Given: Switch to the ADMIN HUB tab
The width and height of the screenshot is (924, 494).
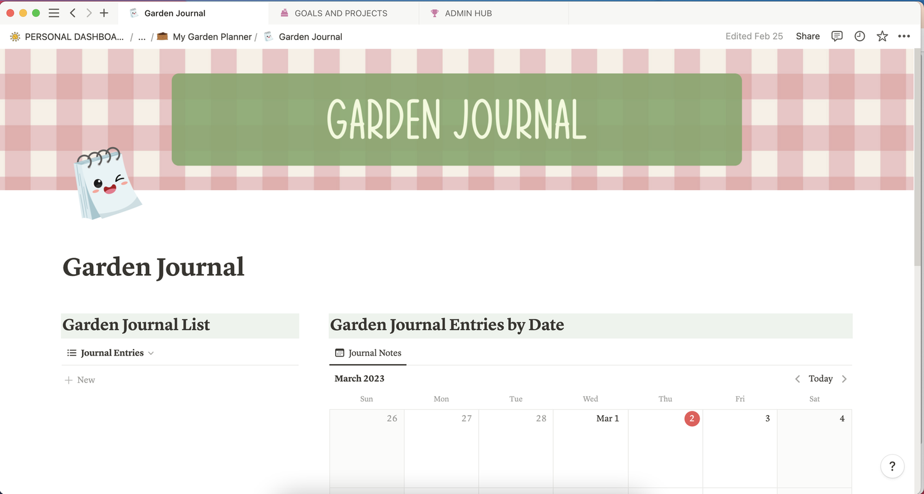Looking at the screenshot, I should [x=467, y=13].
